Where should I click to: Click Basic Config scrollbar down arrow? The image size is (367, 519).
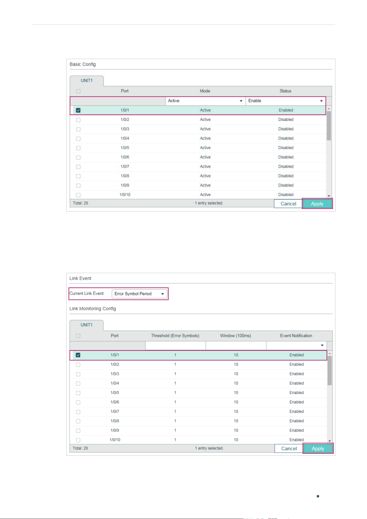[329, 196]
